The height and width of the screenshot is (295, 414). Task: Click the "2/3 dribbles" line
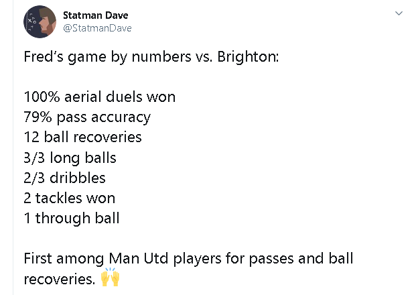[65, 178]
